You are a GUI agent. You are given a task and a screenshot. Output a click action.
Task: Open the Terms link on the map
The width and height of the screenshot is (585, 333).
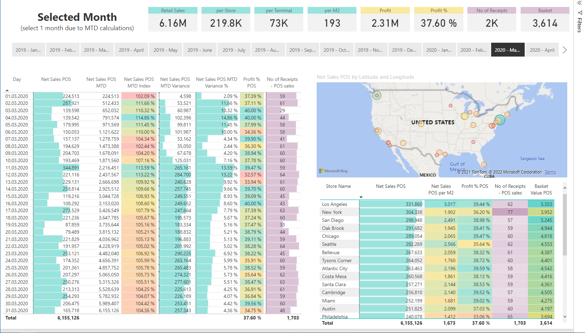550,172
